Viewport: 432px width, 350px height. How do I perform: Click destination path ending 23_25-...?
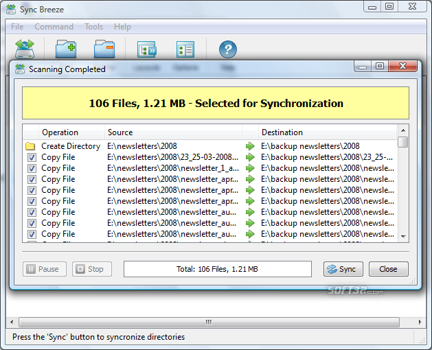(327, 157)
